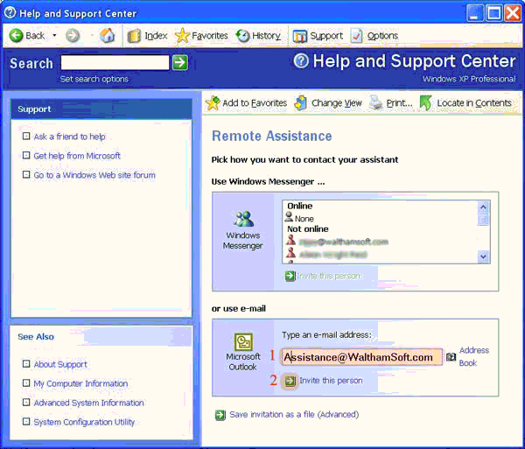525x449 pixels.
Task: Click the Support panel header
Action: click(x=101, y=109)
